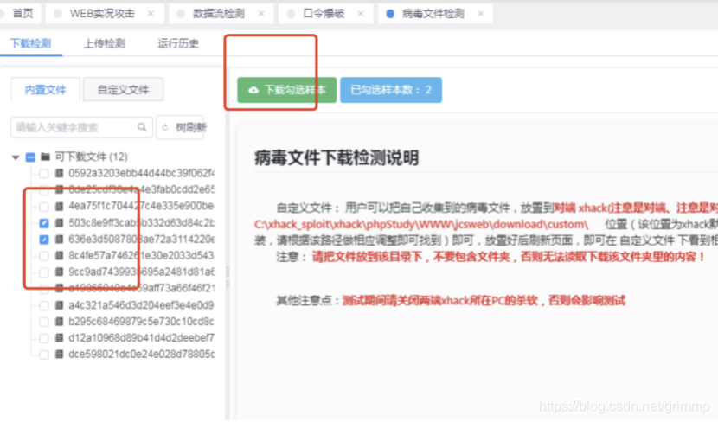The image size is (718, 422).
Task: Click file icon of a4c321a546d3 row
Action: click(59, 305)
